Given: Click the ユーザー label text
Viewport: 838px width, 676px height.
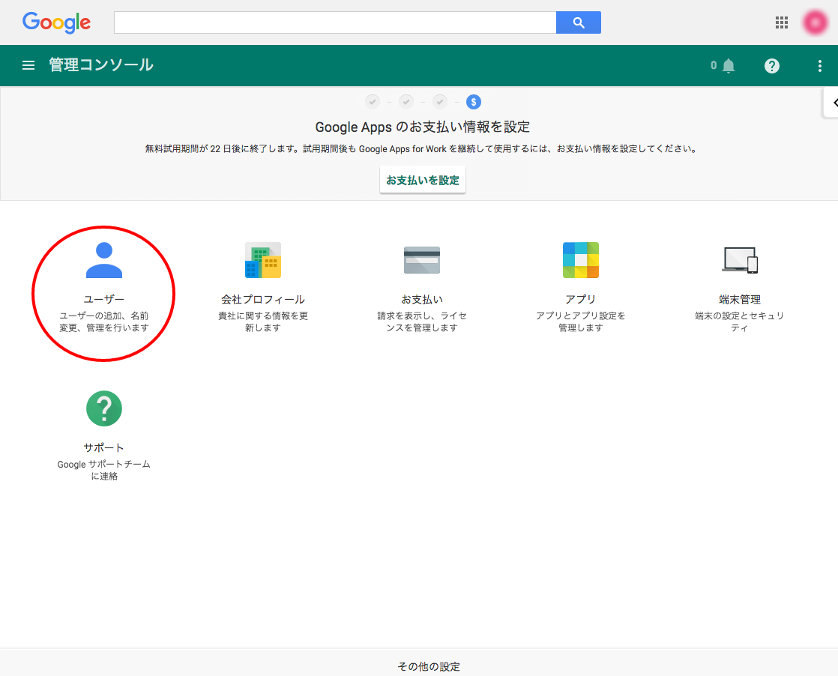Looking at the screenshot, I should (x=104, y=299).
